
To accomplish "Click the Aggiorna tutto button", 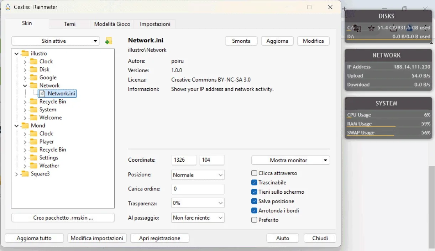I will (34, 238).
